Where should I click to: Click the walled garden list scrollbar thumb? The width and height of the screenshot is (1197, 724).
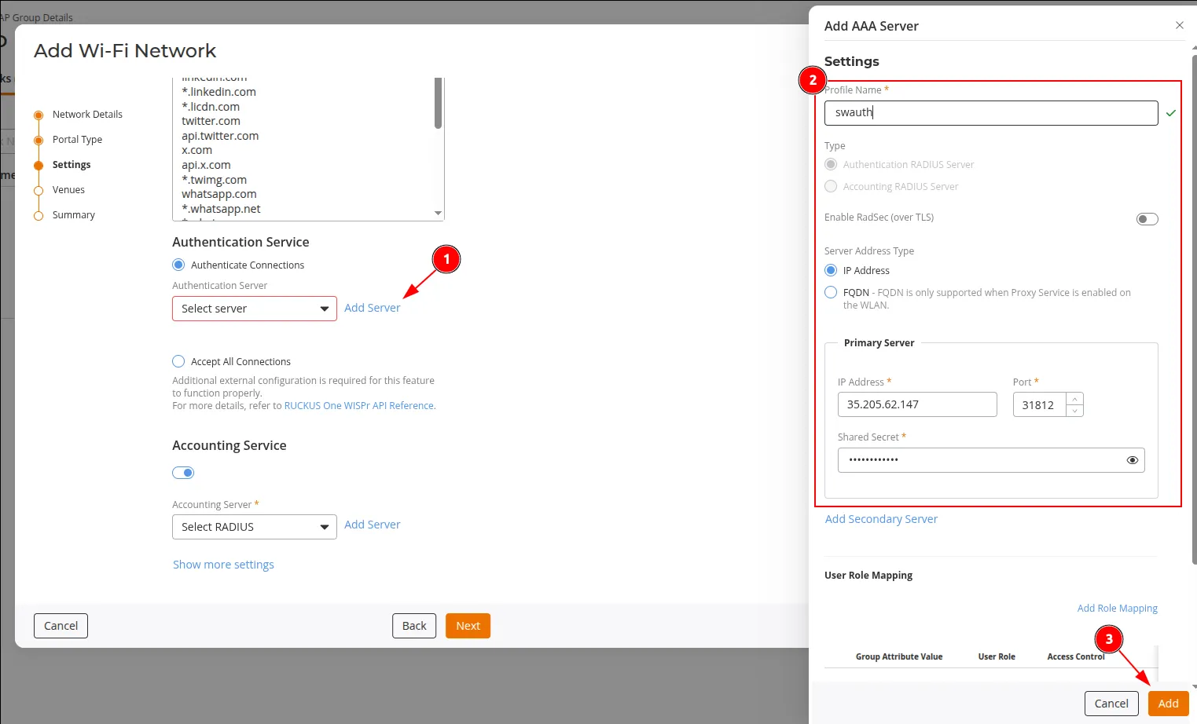pyautogui.click(x=438, y=103)
